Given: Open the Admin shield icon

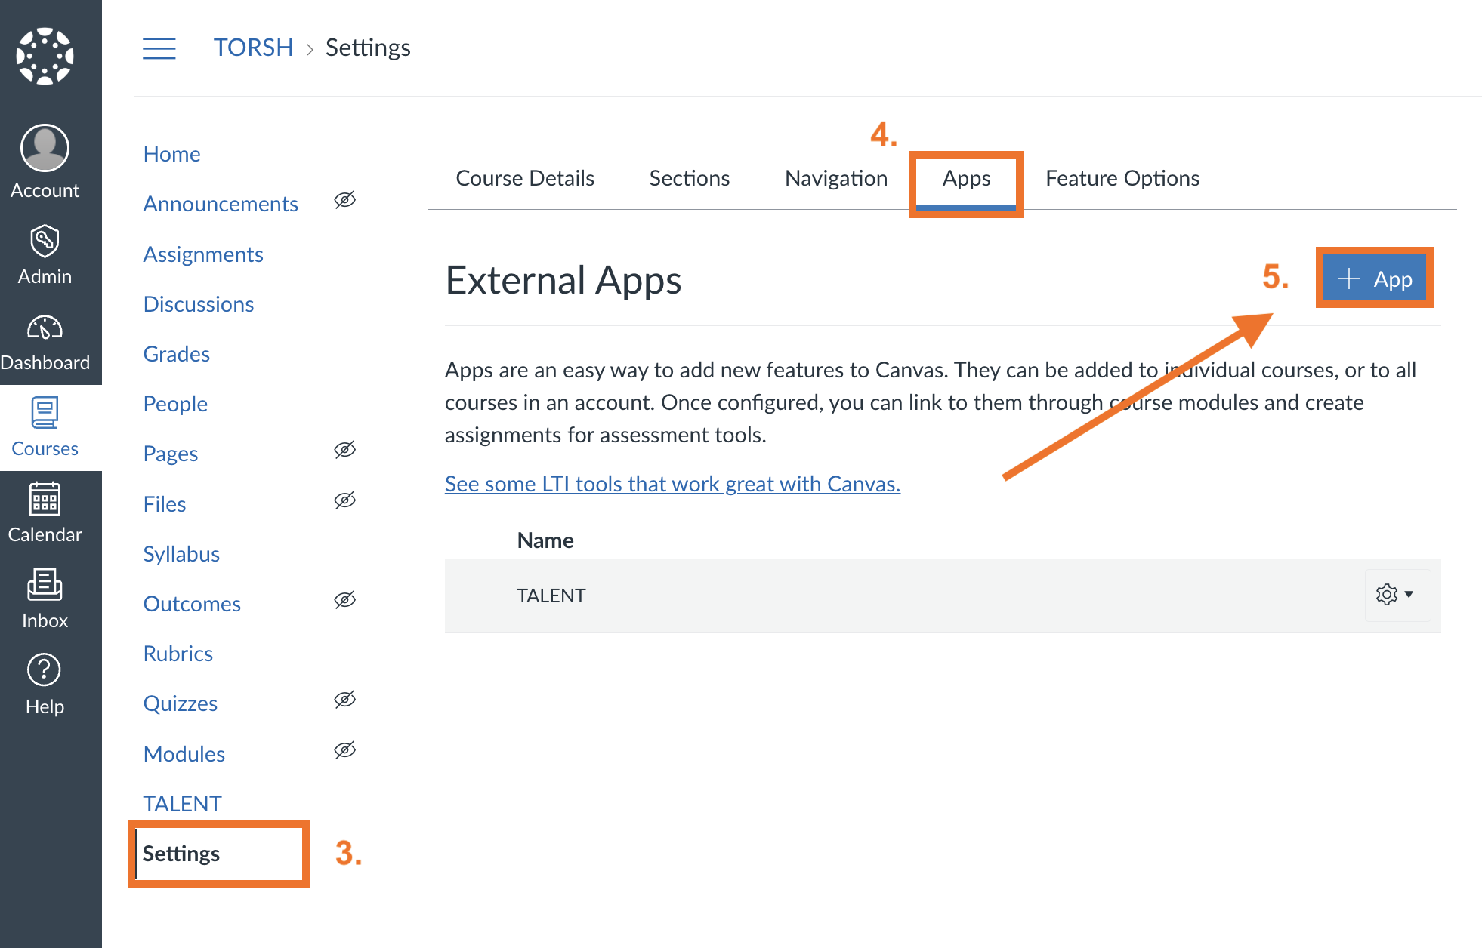Looking at the screenshot, I should (45, 242).
